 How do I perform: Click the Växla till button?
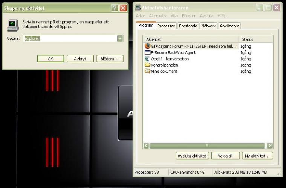pyautogui.click(x=225, y=156)
